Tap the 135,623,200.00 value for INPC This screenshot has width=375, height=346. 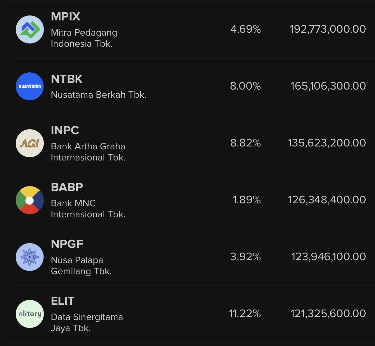[x=327, y=143]
